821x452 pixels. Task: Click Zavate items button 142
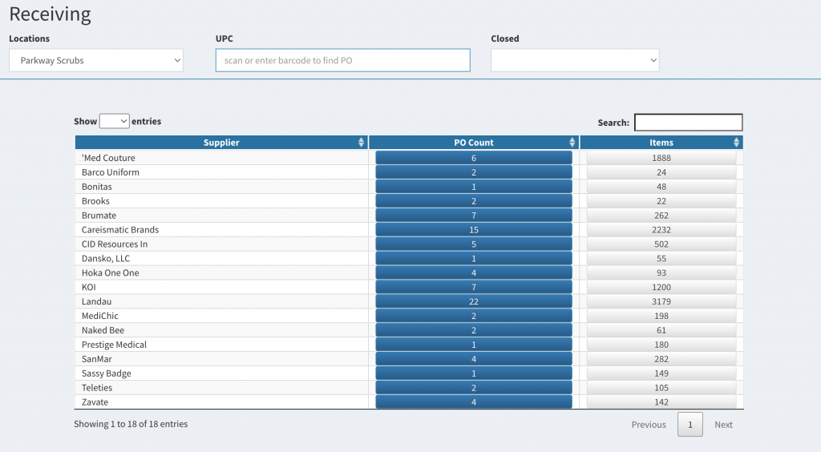(x=661, y=402)
